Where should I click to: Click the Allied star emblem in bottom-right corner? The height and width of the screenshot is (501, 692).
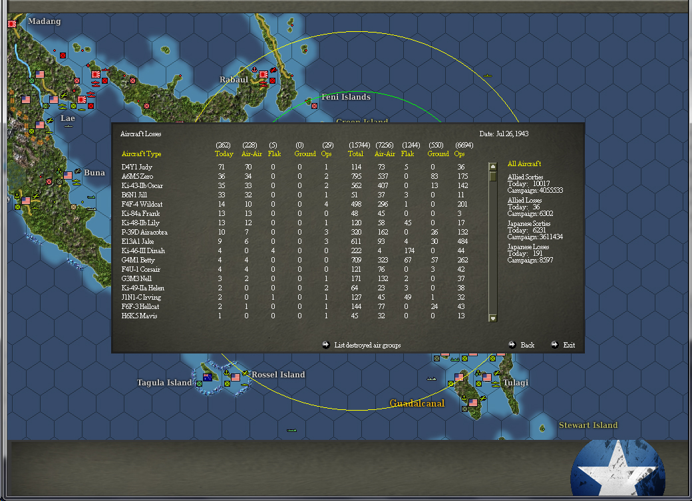click(617, 472)
